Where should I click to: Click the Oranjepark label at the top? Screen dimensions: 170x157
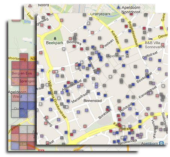100,14
